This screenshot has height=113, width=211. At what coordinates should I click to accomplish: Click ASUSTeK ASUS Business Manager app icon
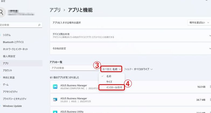point(55,87)
